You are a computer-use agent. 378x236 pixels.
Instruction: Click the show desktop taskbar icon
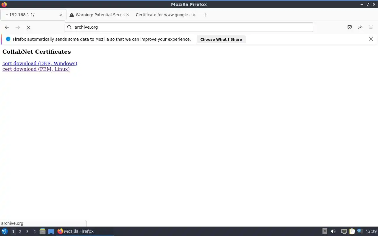pyautogui.click(x=51, y=232)
